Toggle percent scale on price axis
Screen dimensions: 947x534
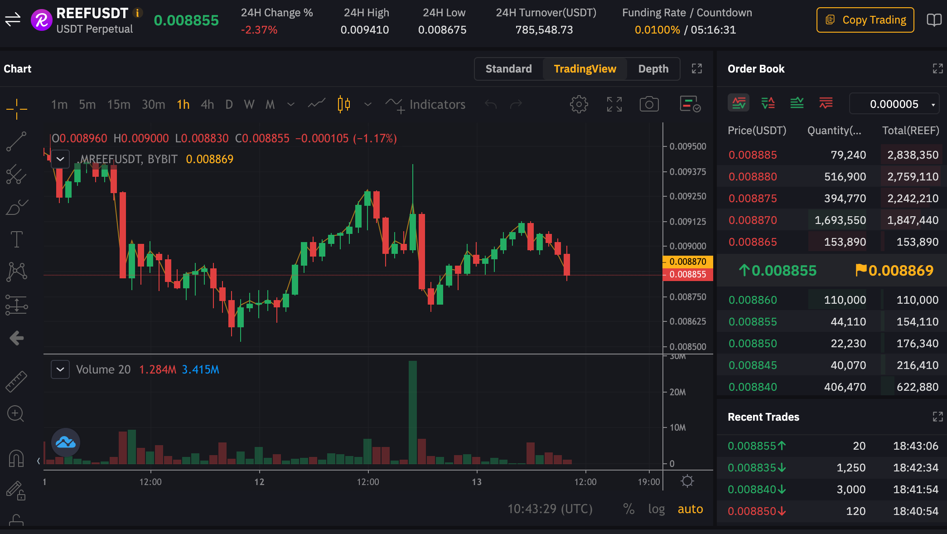pyautogui.click(x=628, y=509)
